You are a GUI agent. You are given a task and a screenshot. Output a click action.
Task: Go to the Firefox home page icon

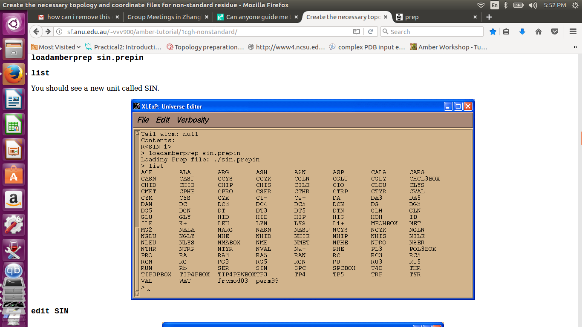pyautogui.click(x=539, y=32)
